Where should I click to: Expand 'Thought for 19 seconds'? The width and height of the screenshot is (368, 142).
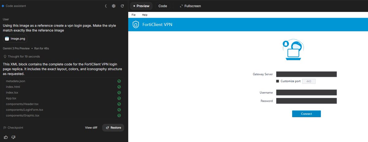click(x=21, y=56)
